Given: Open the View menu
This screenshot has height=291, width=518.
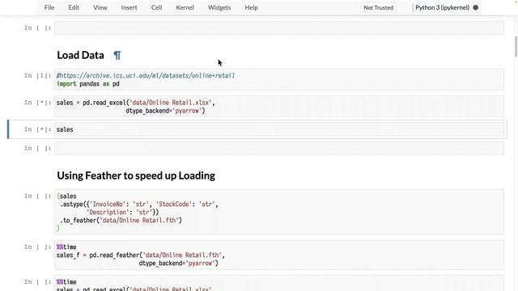Looking at the screenshot, I should pyautogui.click(x=100, y=7).
